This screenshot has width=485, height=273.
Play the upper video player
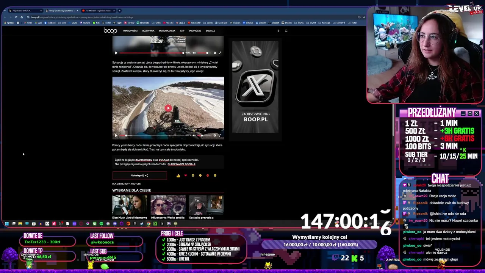pyautogui.click(x=116, y=53)
